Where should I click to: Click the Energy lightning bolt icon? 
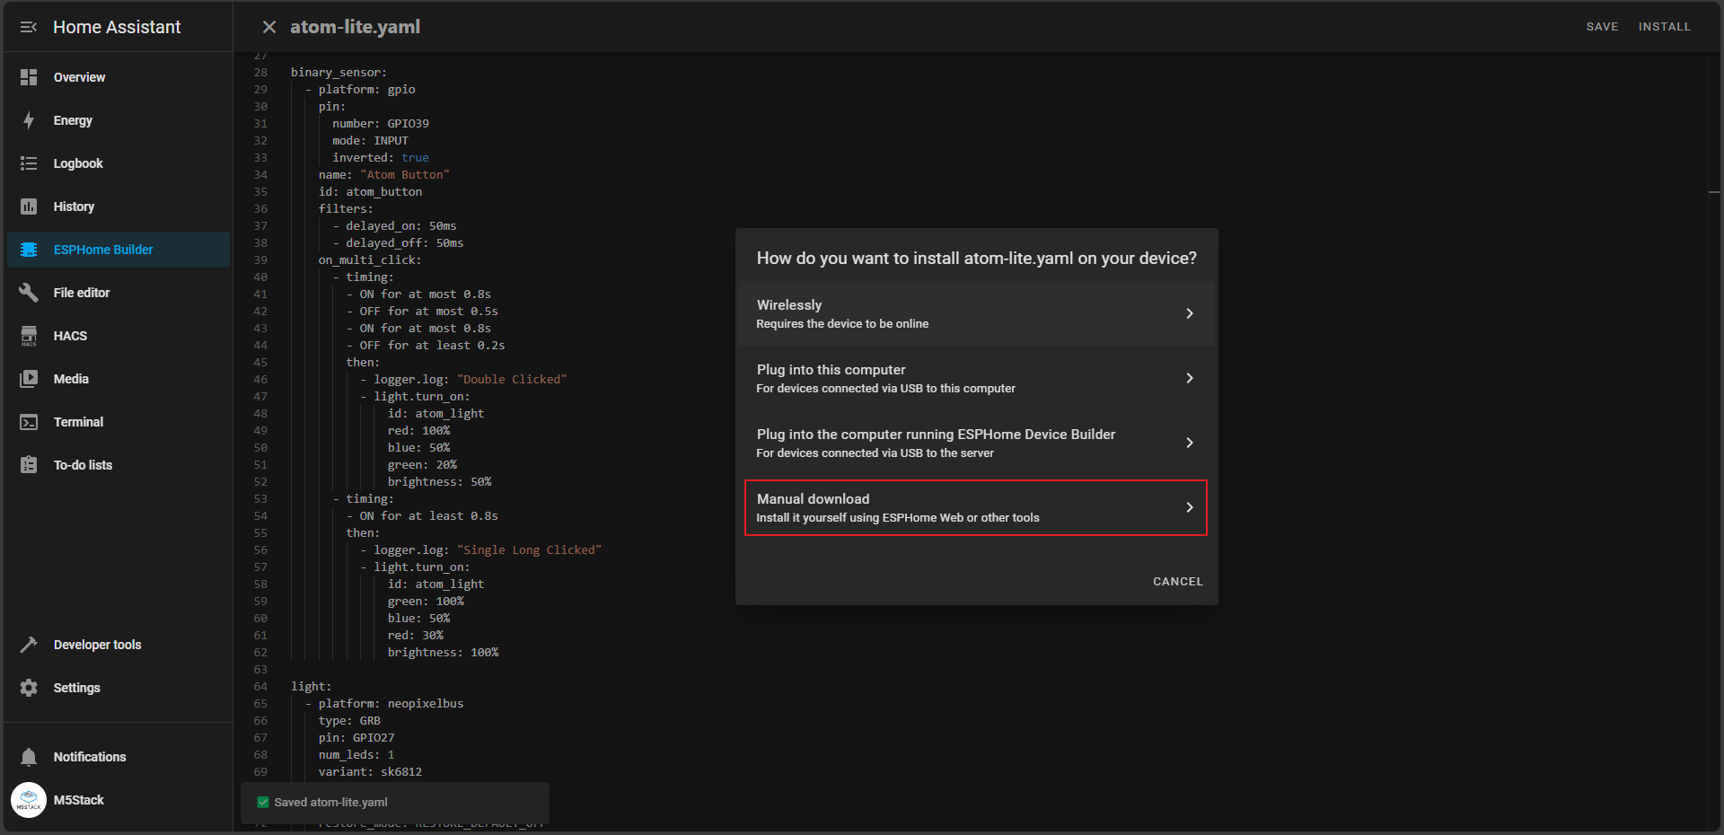point(29,120)
